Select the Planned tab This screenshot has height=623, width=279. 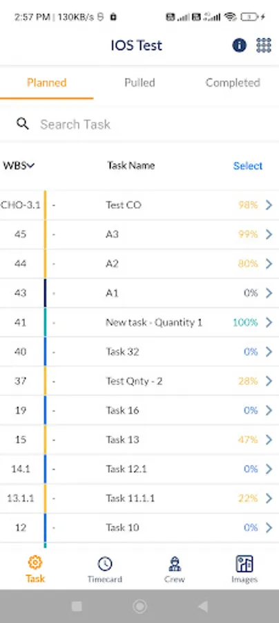(x=47, y=82)
